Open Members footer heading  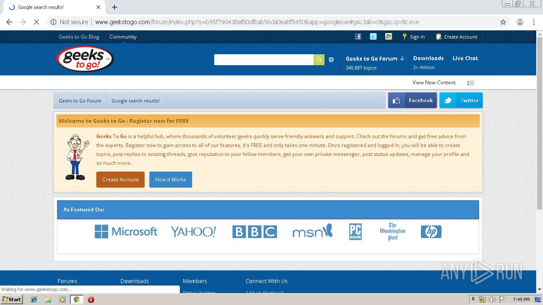click(x=195, y=281)
